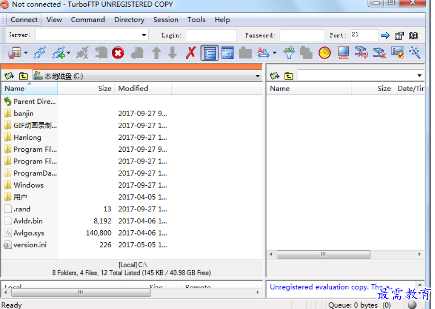Select the banjin folder
This screenshot has width=435, height=309.
click(x=18, y=113)
